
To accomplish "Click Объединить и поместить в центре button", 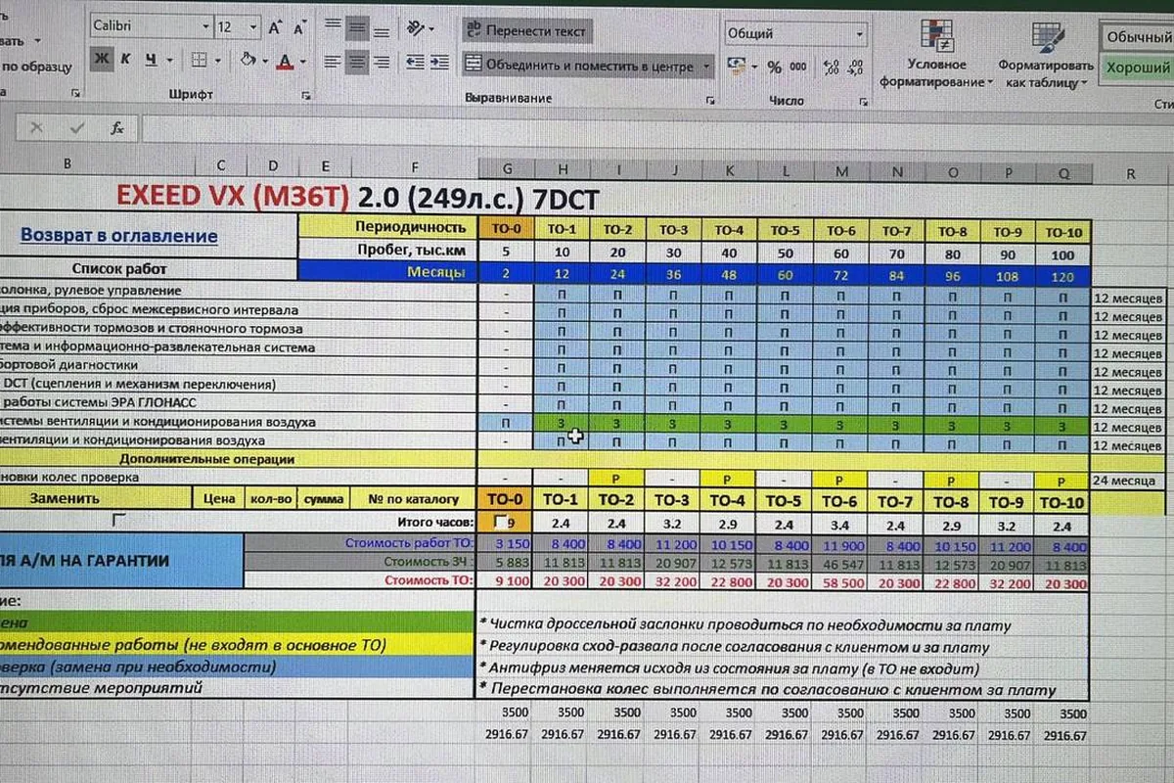I will tap(581, 67).
